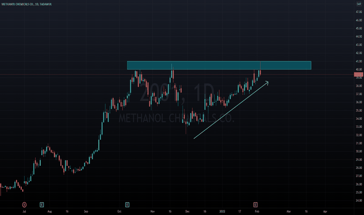
Task: Click the Dec label on the time axis
Action: (187, 211)
